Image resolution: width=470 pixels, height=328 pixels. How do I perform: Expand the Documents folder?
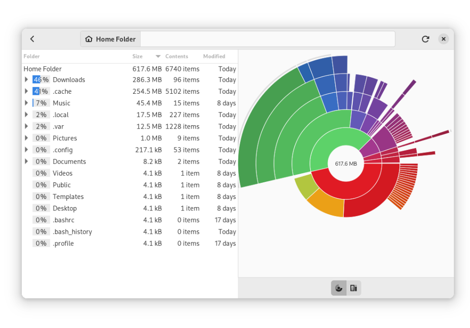[x=26, y=161]
